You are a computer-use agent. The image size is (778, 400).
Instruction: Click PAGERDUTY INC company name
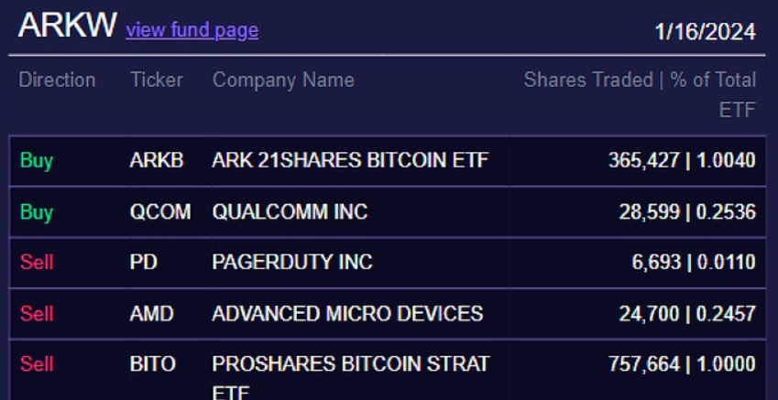(x=292, y=263)
